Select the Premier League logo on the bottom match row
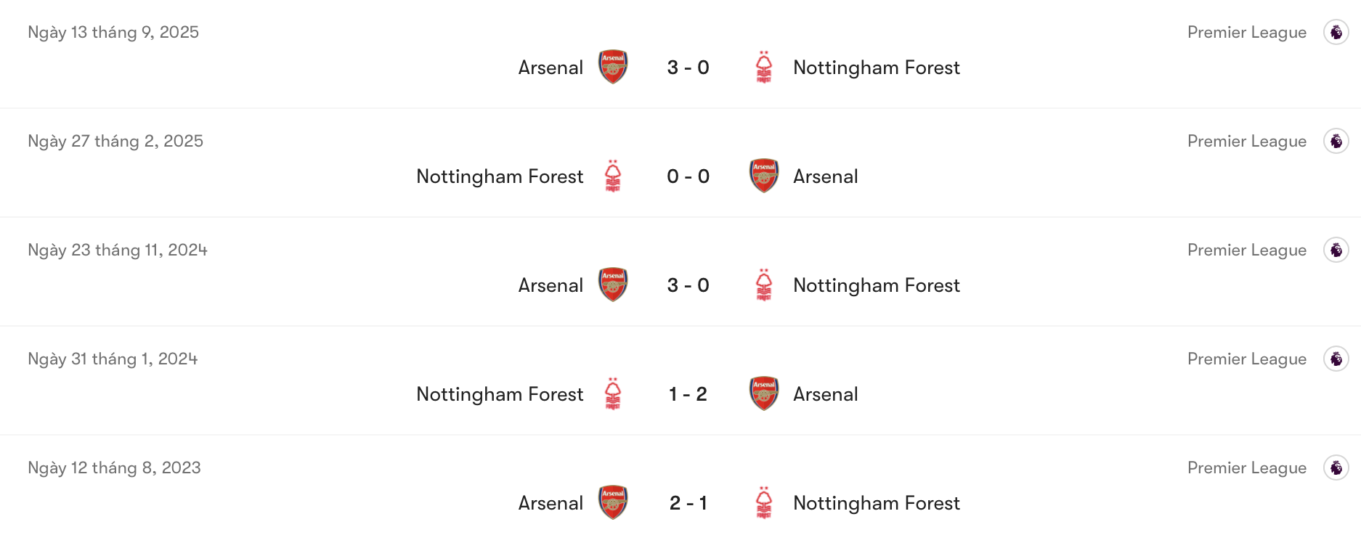 tap(1336, 468)
